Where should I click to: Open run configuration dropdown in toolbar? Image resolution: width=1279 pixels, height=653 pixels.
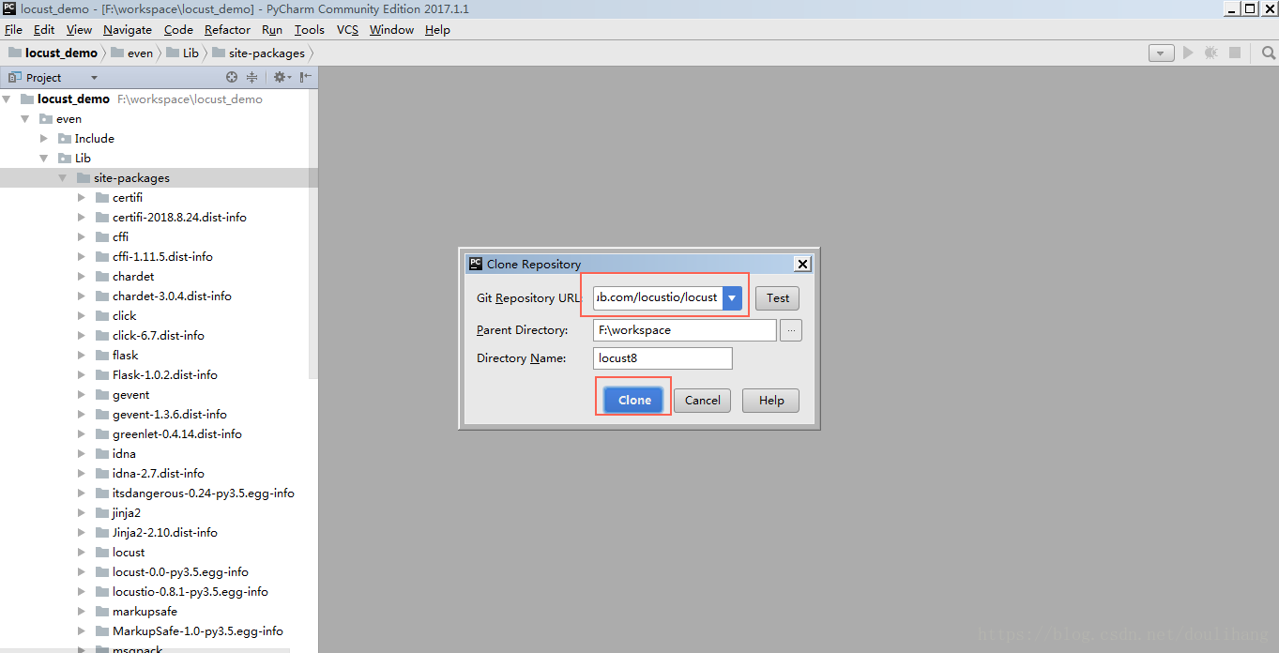(x=1162, y=53)
